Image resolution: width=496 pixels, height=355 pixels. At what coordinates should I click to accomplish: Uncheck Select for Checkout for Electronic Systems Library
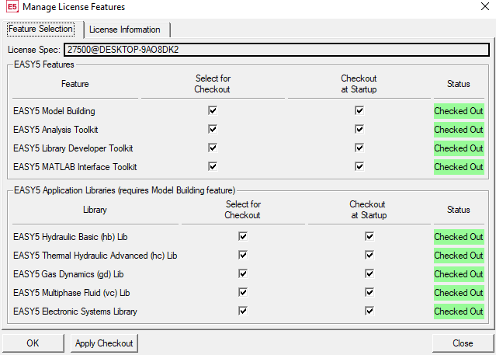click(x=243, y=311)
